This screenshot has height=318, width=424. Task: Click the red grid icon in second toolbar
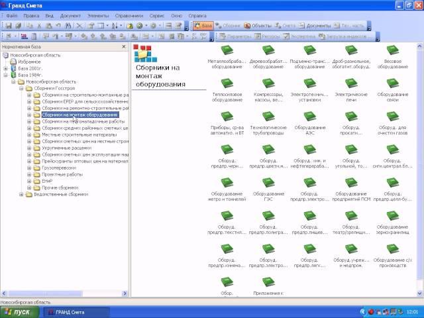24,36
